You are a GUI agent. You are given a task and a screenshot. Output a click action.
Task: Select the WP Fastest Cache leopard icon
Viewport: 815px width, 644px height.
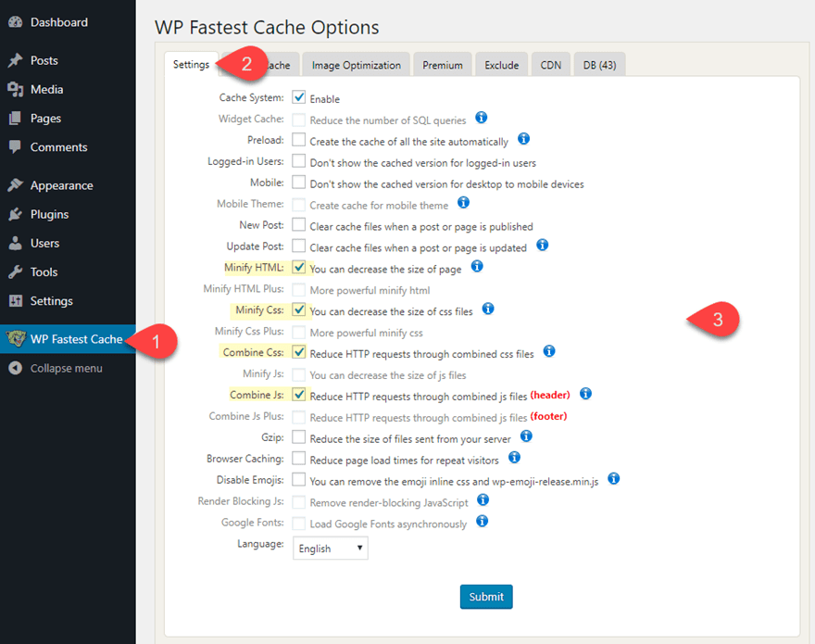(x=17, y=339)
